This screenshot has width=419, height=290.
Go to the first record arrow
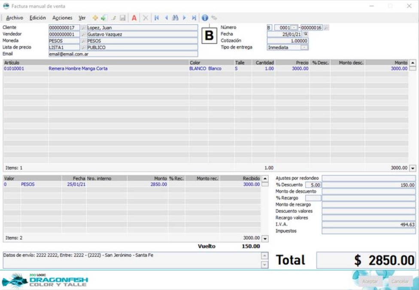tap(156, 18)
